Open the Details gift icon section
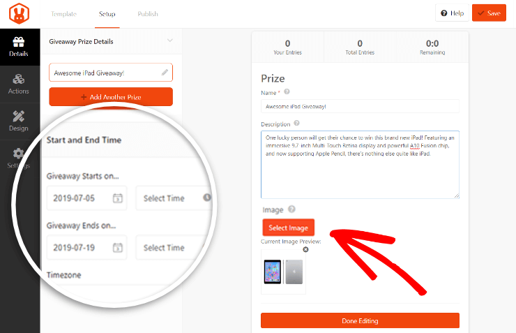The width and height of the screenshot is (516, 333). [x=19, y=47]
